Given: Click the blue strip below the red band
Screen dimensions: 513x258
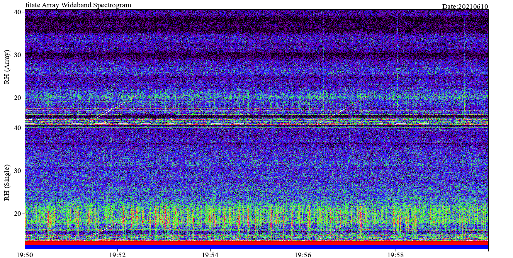Looking at the screenshot, I should point(256,247).
